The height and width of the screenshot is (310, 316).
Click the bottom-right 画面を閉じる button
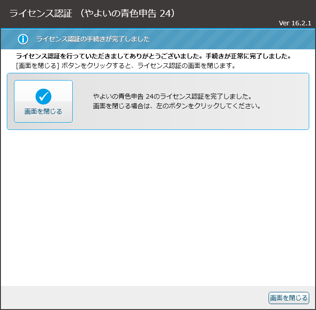pos(288,298)
